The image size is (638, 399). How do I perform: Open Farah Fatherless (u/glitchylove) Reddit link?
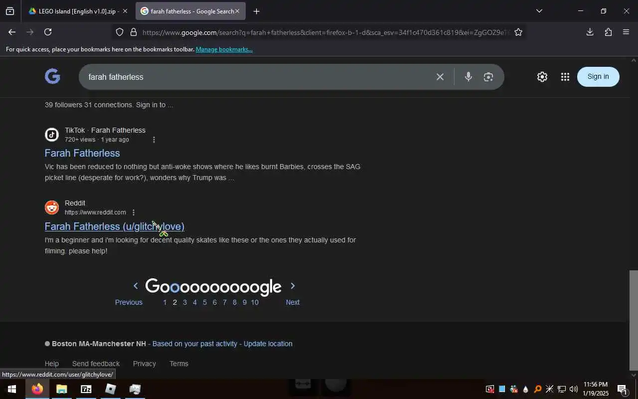pyautogui.click(x=115, y=226)
